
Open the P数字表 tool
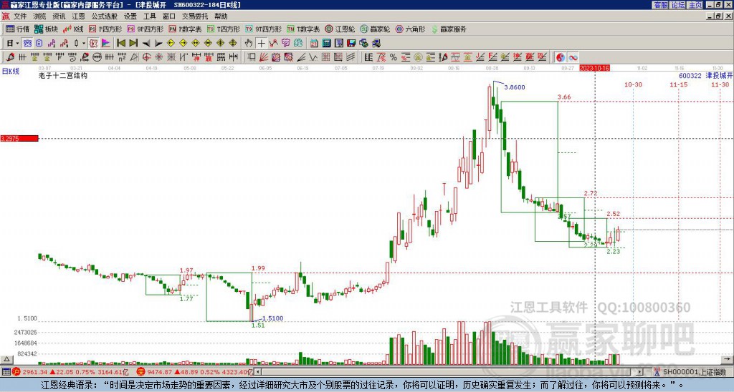pyautogui.click(x=185, y=29)
